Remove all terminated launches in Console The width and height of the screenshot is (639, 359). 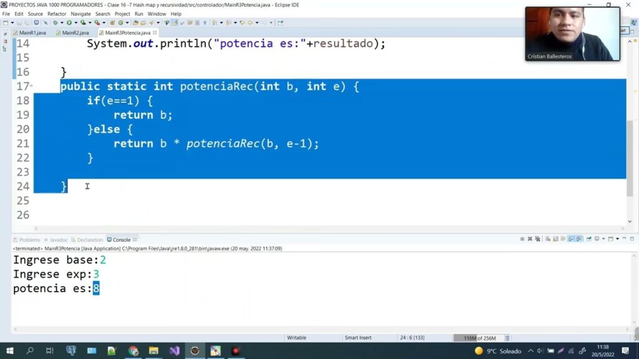coord(538,239)
